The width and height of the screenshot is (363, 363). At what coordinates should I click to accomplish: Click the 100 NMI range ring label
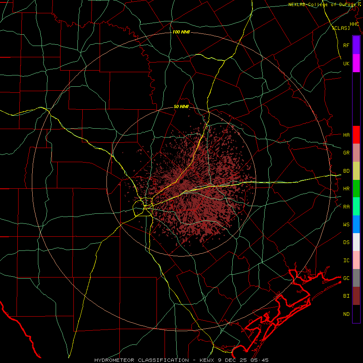click(181, 32)
